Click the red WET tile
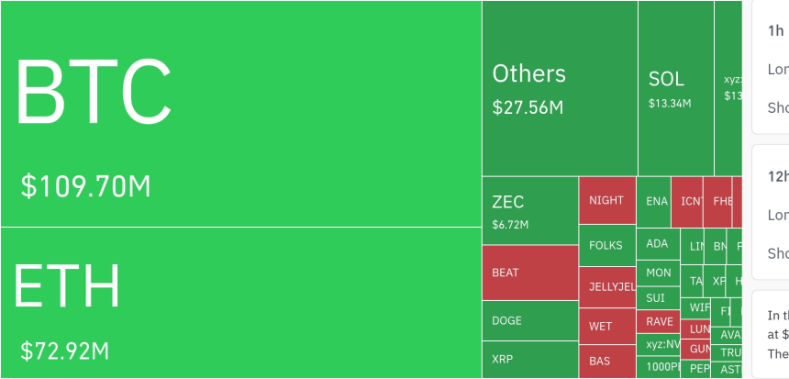Image resolution: width=789 pixels, height=379 pixels. (606, 326)
